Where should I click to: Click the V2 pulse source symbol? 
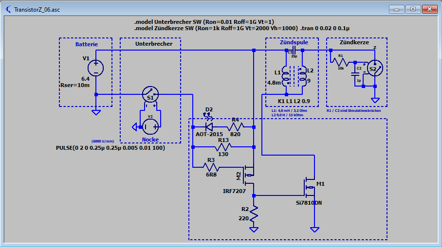pos(150,127)
